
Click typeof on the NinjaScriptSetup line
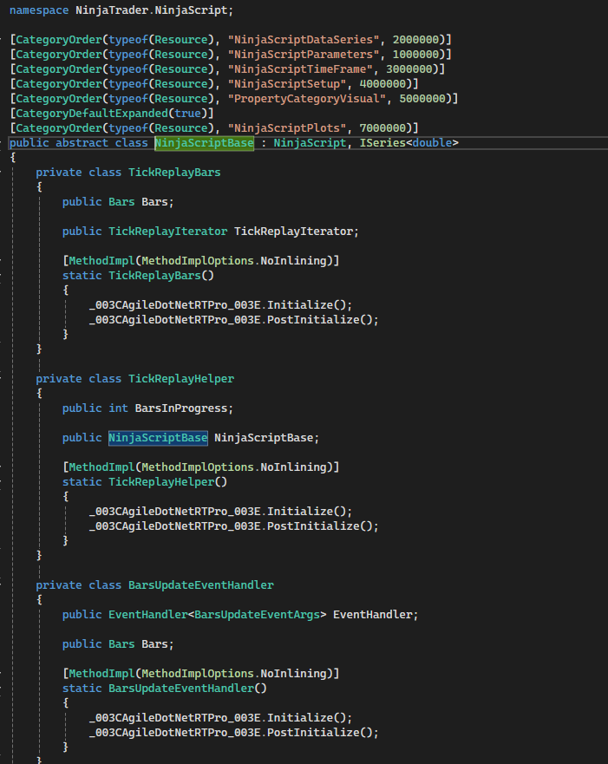pos(128,84)
